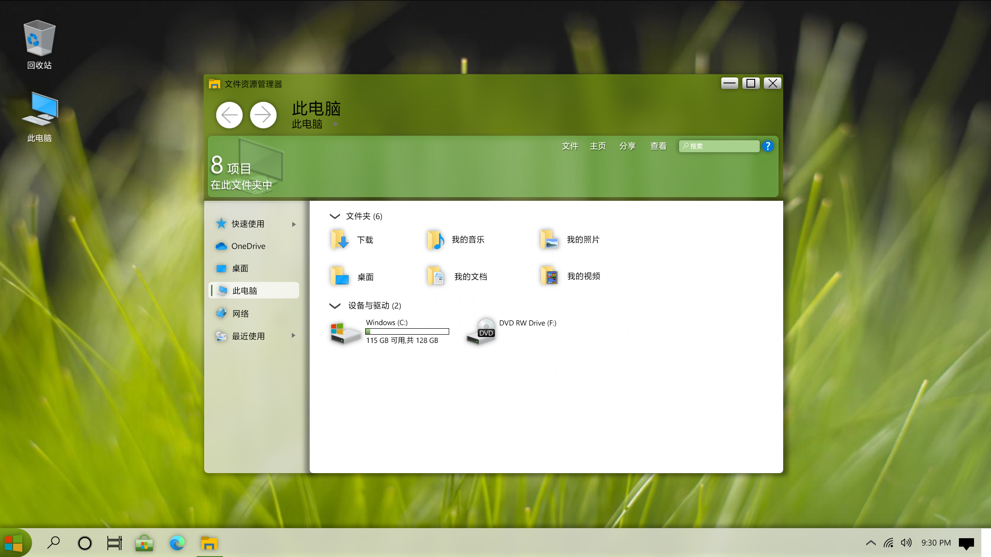
Task: Open the 文件 menu
Action: pyautogui.click(x=570, y=146)
